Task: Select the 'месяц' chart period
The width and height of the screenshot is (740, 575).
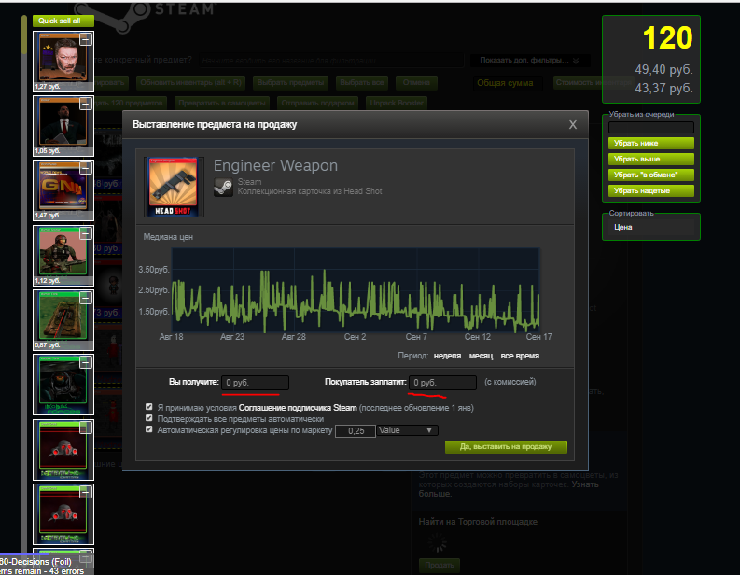Action: tap(481, 356)
